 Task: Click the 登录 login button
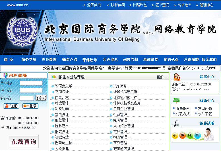[30, 106]
